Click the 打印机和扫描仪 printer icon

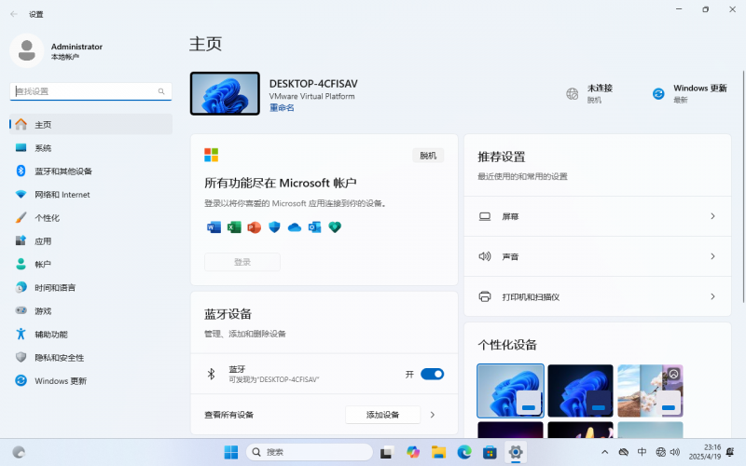click(x=485, y=296)
